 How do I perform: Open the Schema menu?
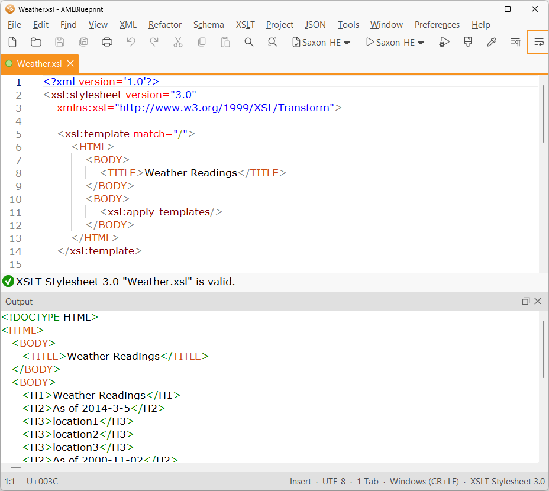pos(208,25)
